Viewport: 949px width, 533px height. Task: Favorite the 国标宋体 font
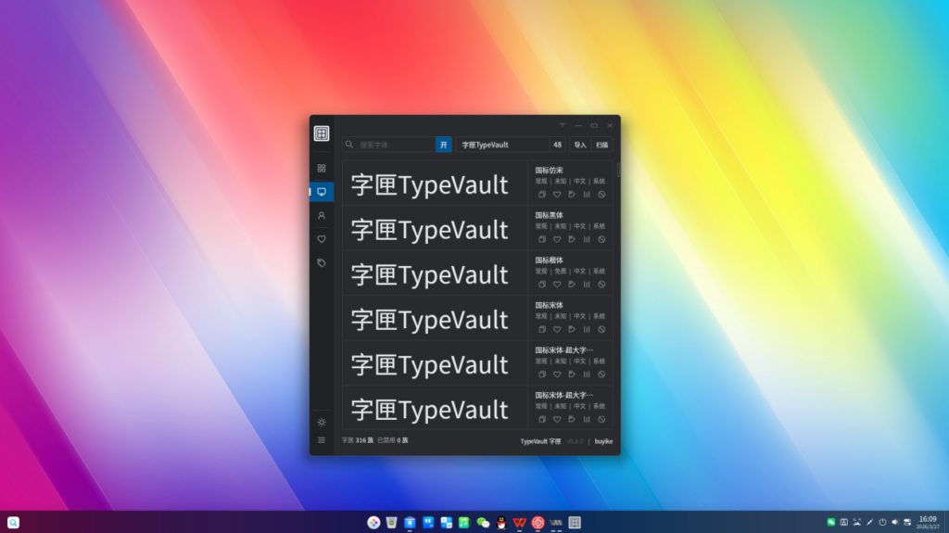[557, 329]
